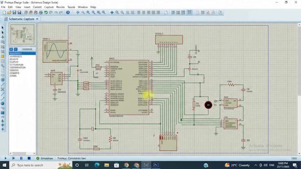Click the magnifier icon right of dark plus

[x=117, y=12]
